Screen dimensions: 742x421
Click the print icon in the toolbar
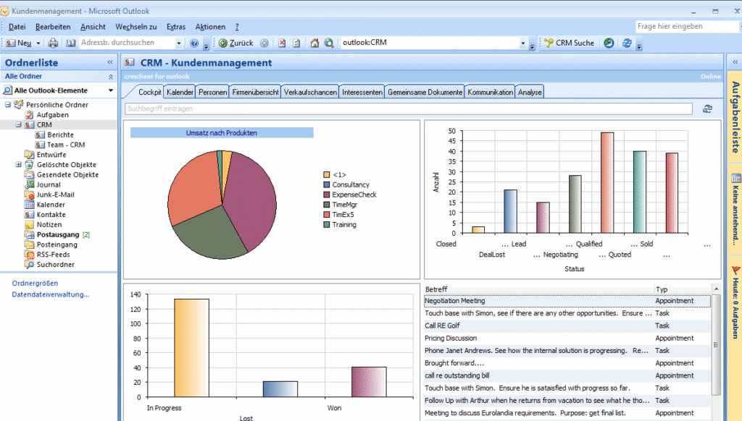coord(53,43)
